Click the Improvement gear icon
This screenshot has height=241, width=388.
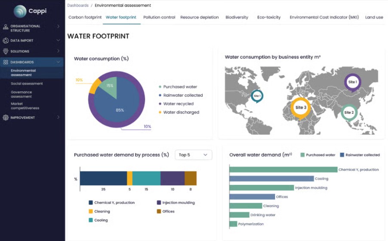coord(6,117)
